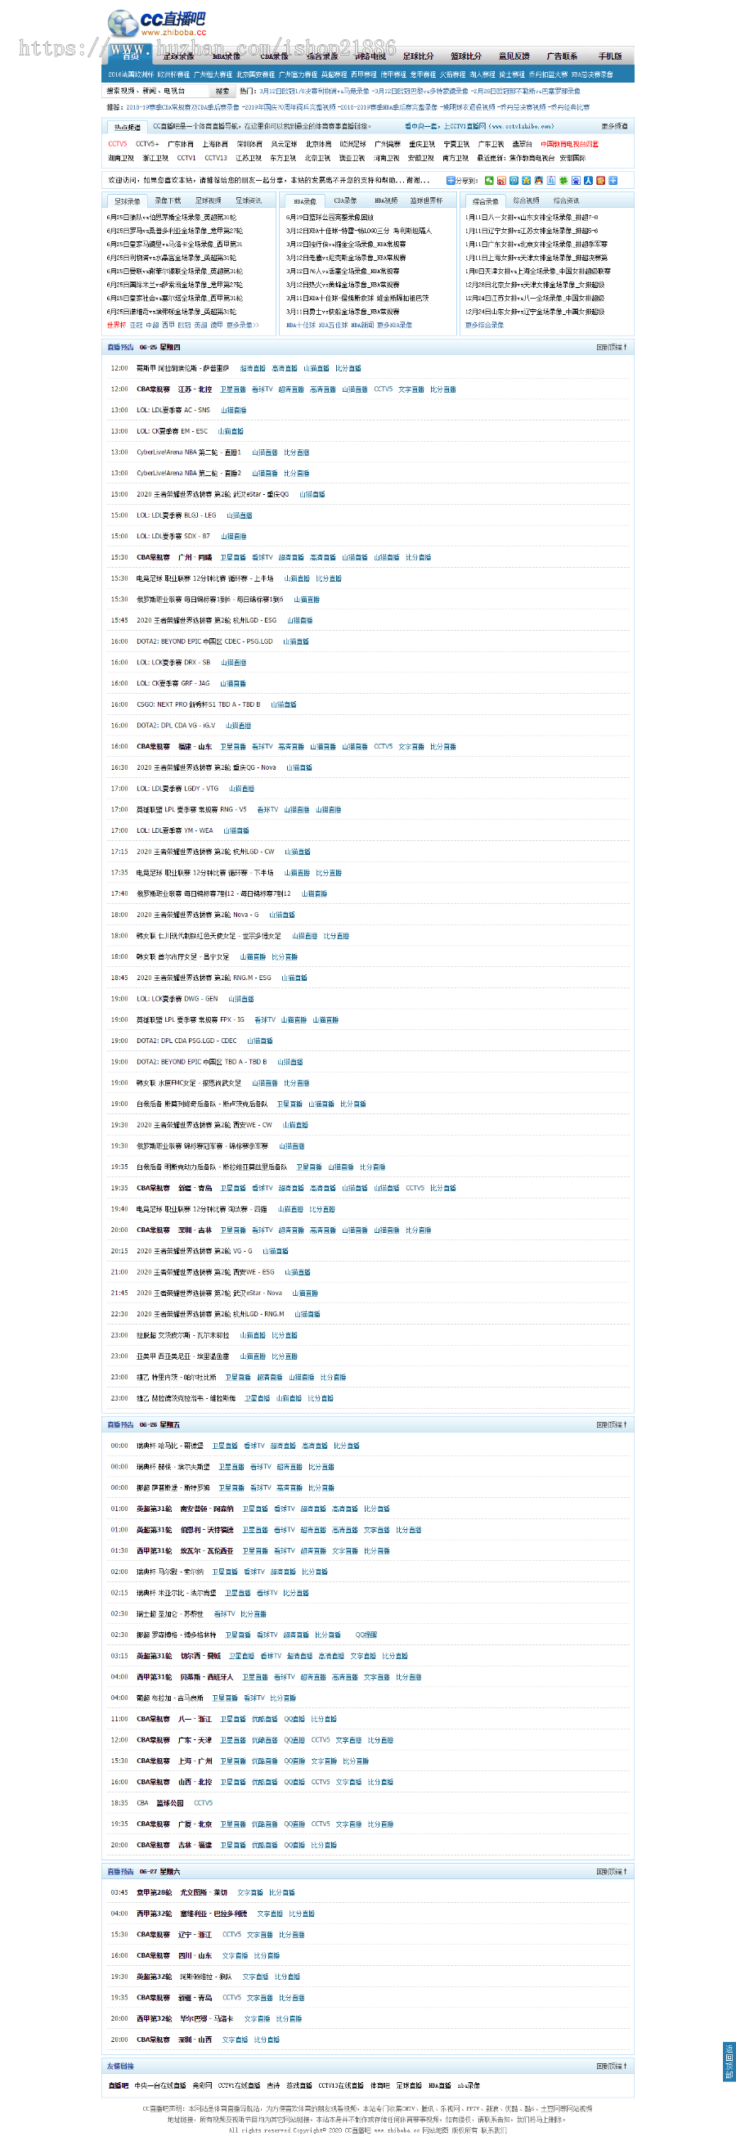
Task: Click the side 返回顶部 floating button
Action: [x=729, y=2062]
